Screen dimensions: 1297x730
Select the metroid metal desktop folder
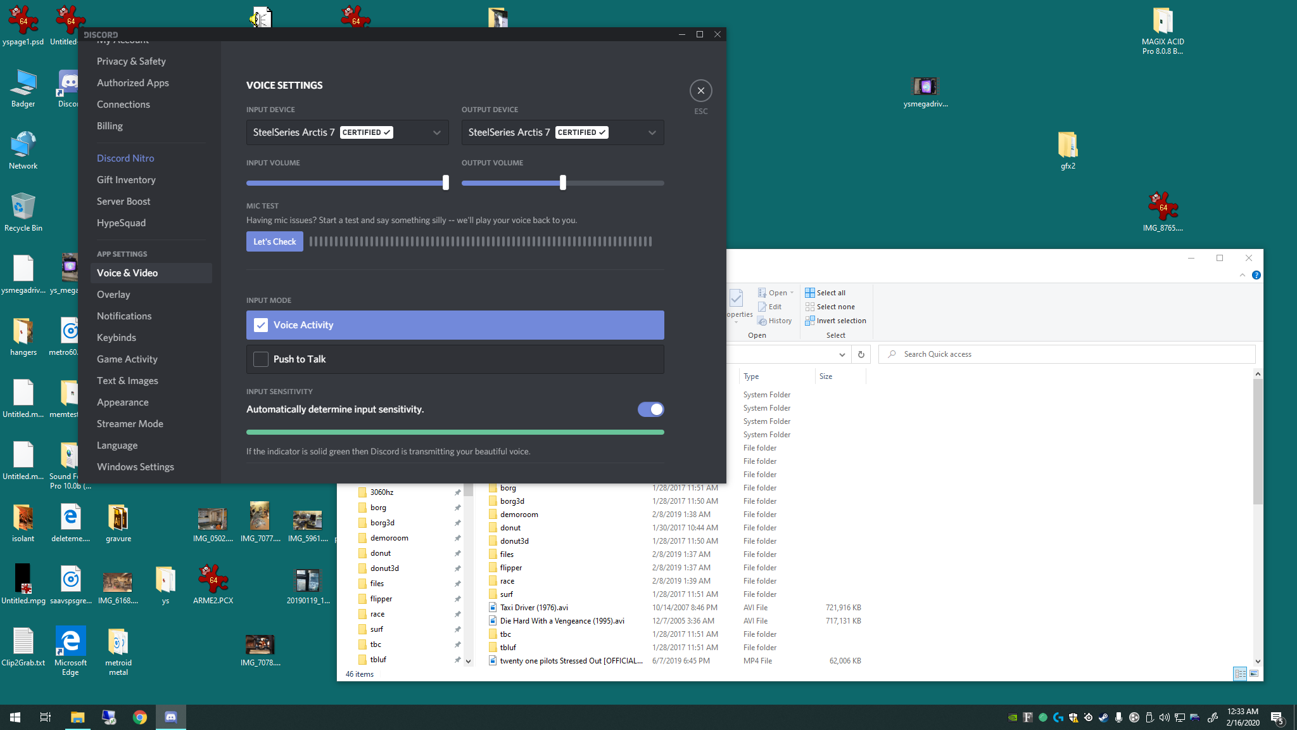click(118, 651)
